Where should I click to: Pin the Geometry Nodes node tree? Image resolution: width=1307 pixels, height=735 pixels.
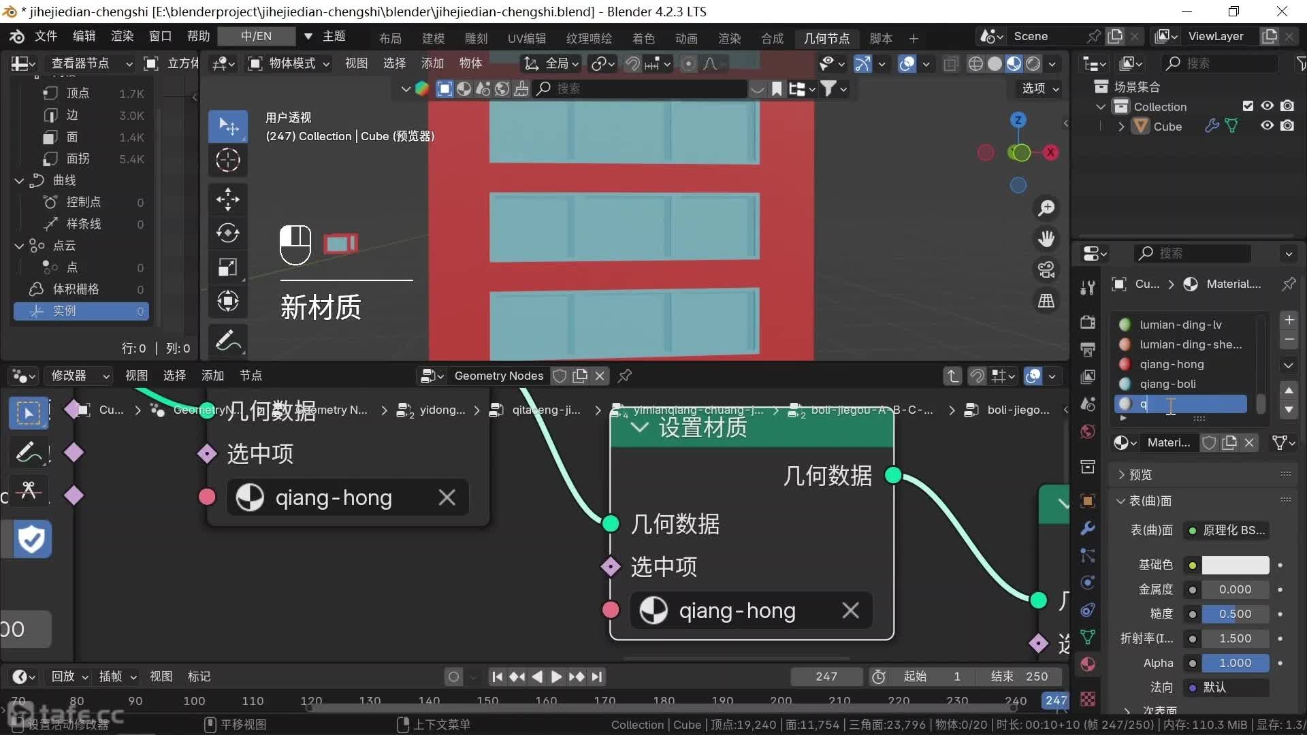click(x=624, y=376)
